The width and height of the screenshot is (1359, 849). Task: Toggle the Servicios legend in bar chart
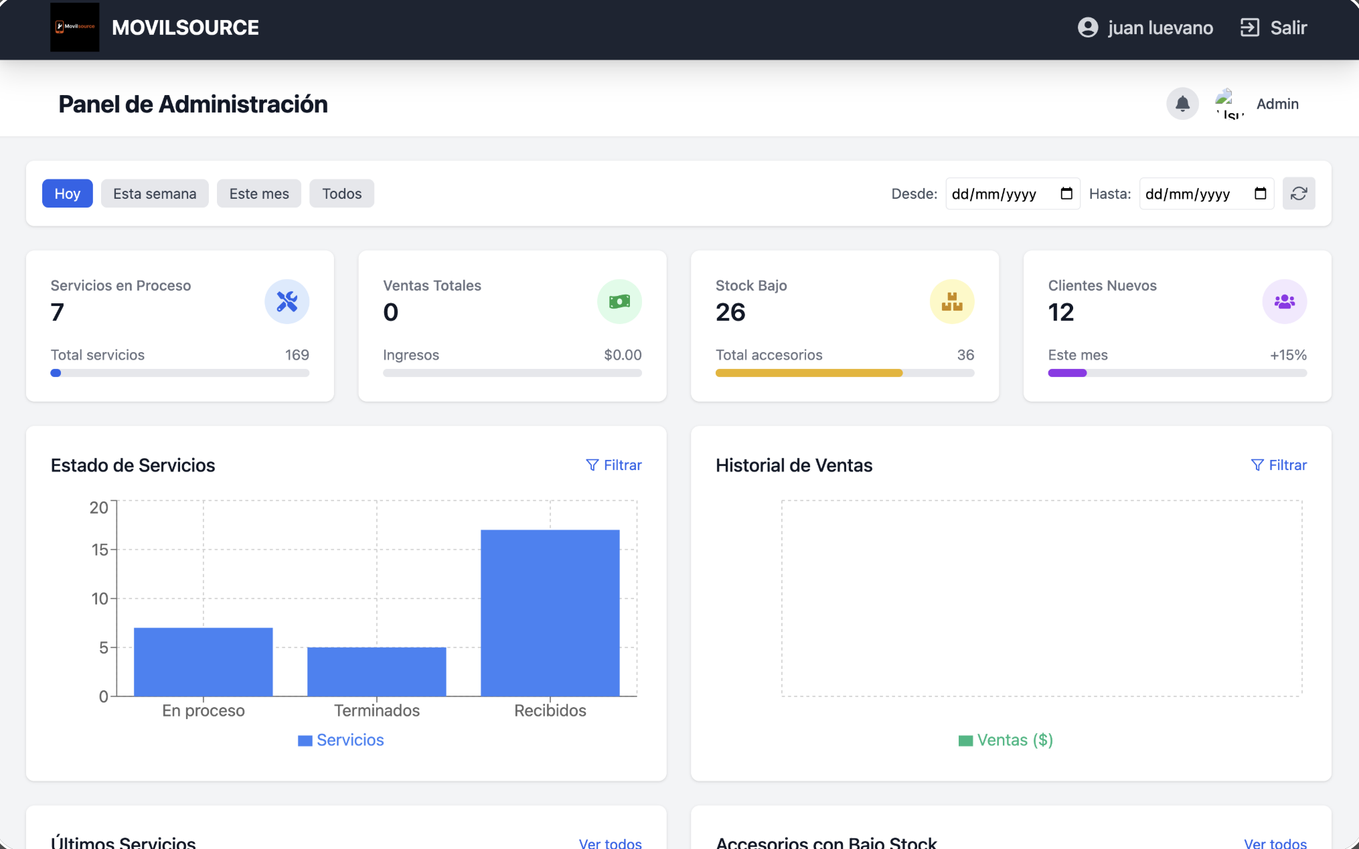pyautogui.click(x=341, y=740)
